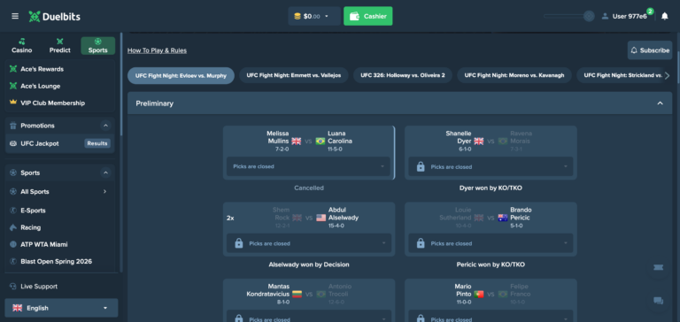Click the coins icon in balance box
Viewport: 680px width, 322px height.
click(x=297, y=17)
